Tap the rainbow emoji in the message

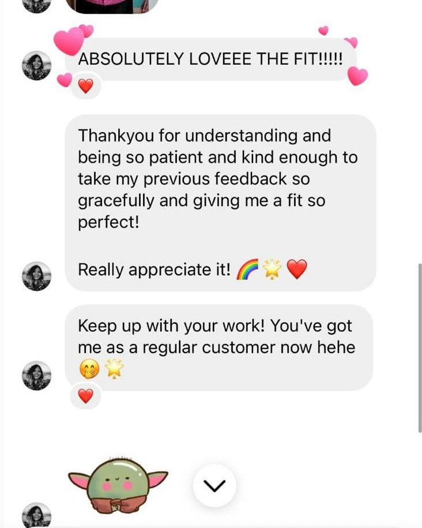pos(247,269)
